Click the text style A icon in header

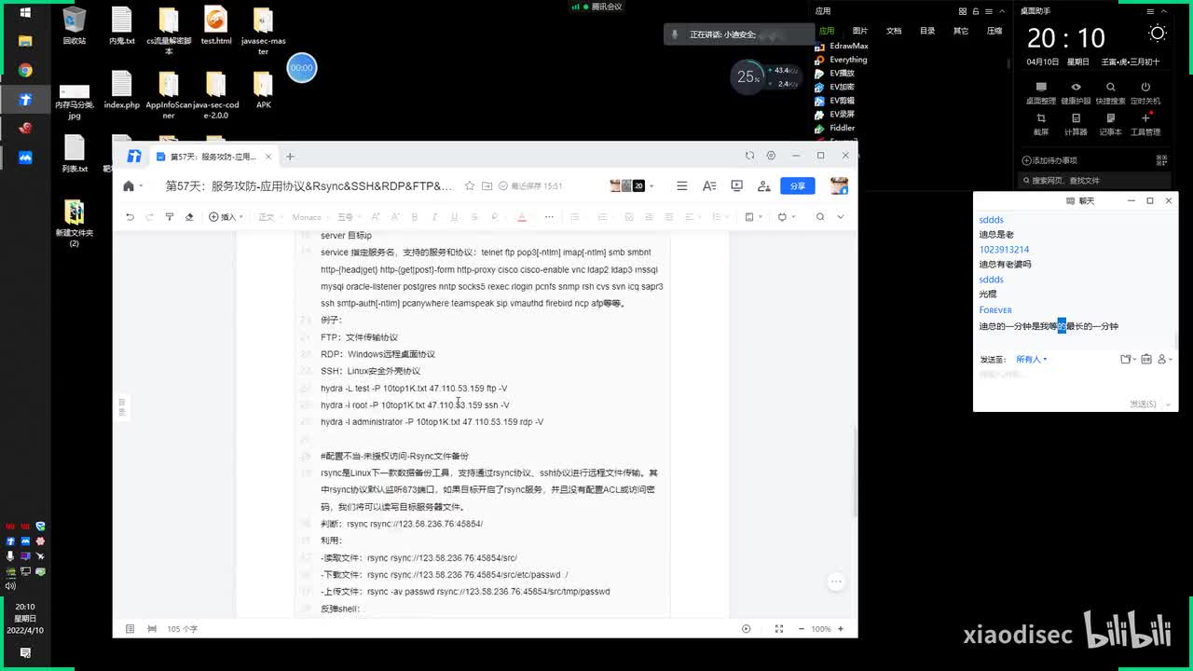coord(709,186)
